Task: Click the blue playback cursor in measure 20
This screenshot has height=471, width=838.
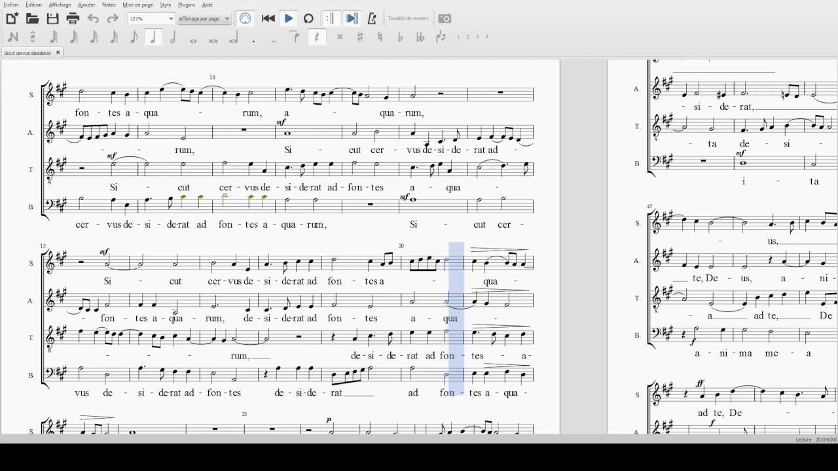Action: 456,319
